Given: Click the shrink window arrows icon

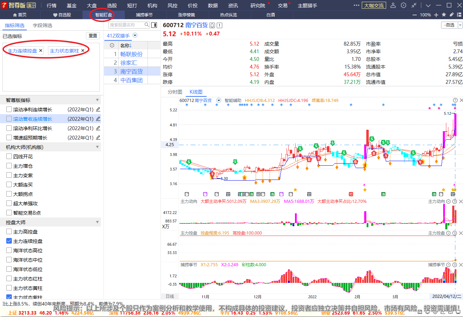Looking at the screenshot, I should coord(414,5).
